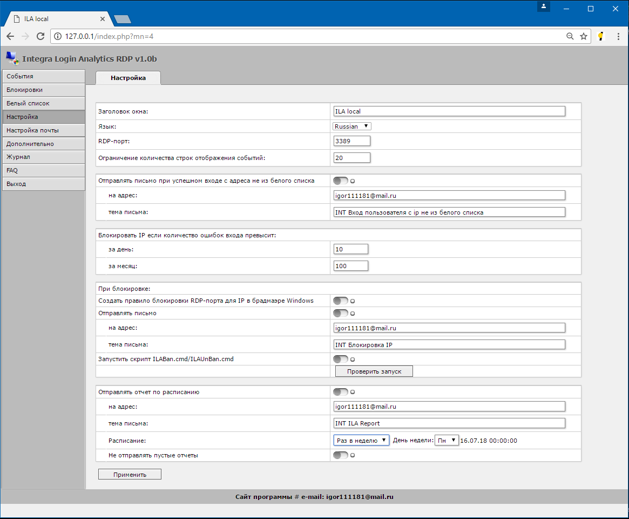Toggle sending reports on schedule
This screenshot has width=629, height=519.
(x=341, y=391)
